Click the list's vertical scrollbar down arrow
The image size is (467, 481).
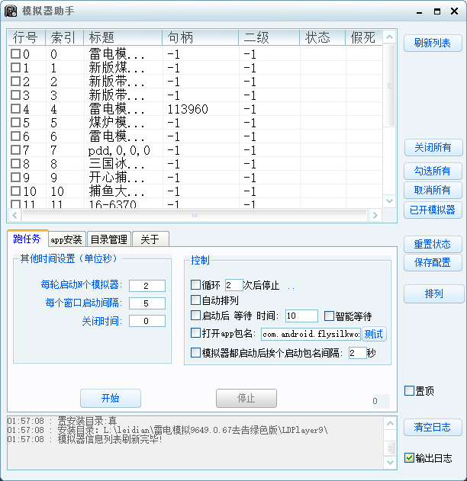point(390,201)
